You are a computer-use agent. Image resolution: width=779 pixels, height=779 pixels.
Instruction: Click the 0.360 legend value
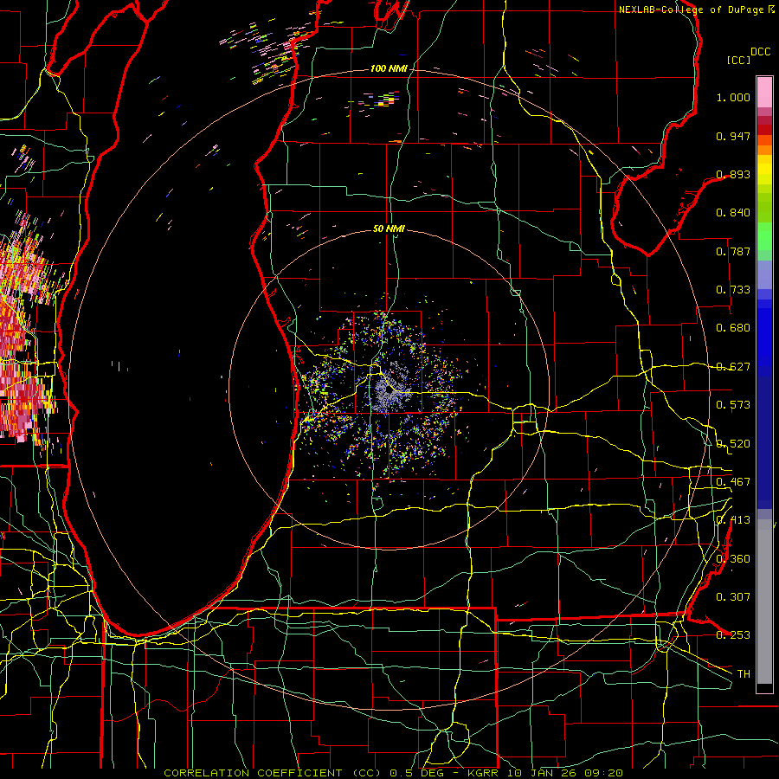(733, 559)
